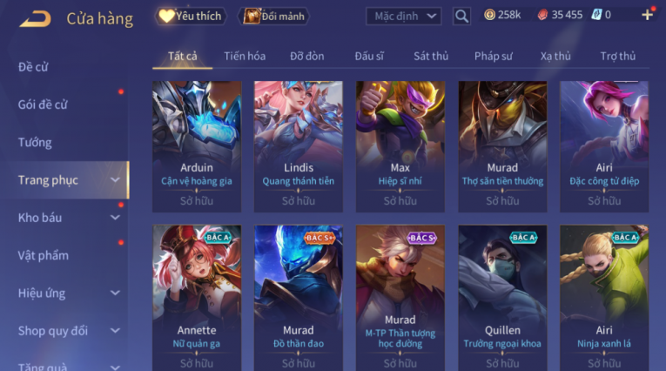Screen dimensions: 666x371
Task: Switch to the Sát thủ tab
Action: pos(431,56)
